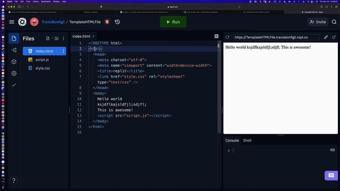
Task: Click the console prompt input
Action: (x=234, y=151)
